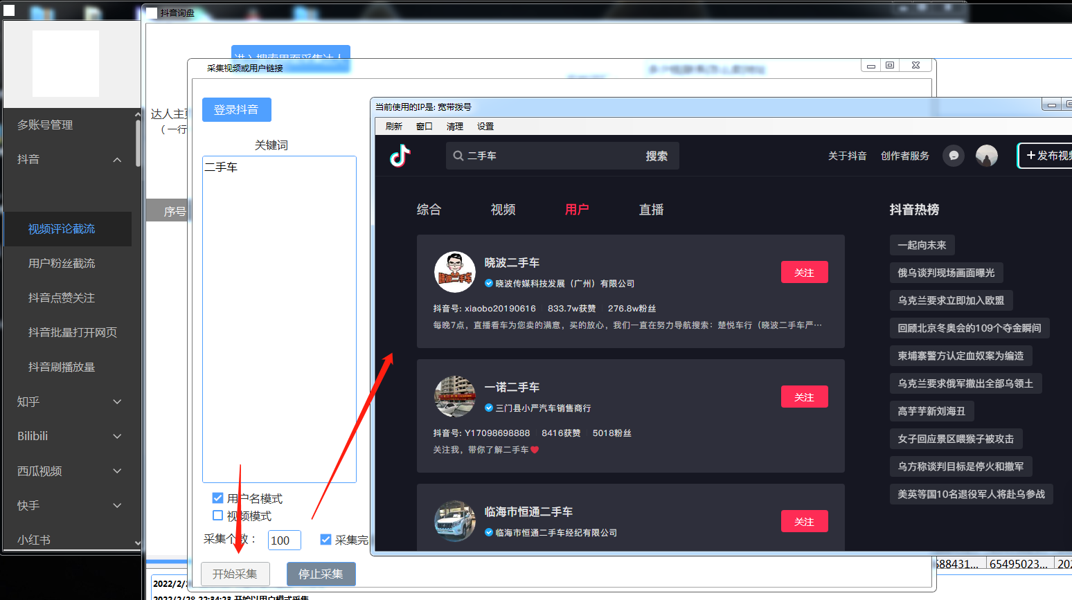
Task: Open the 刷新 menu
Action: tap(394, 126)
